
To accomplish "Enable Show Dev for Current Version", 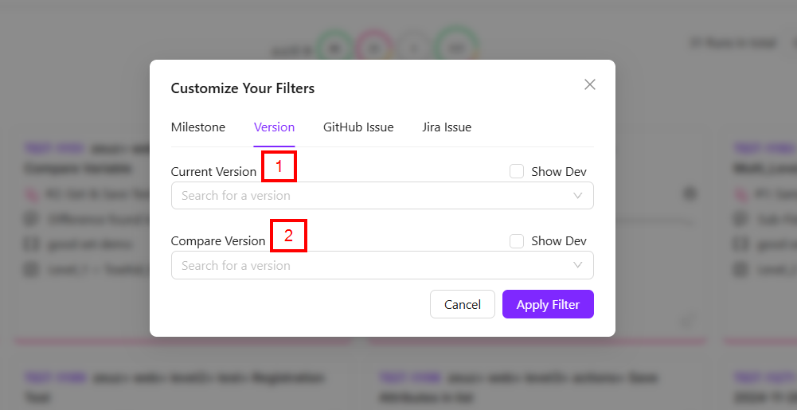I will (518, 171).
